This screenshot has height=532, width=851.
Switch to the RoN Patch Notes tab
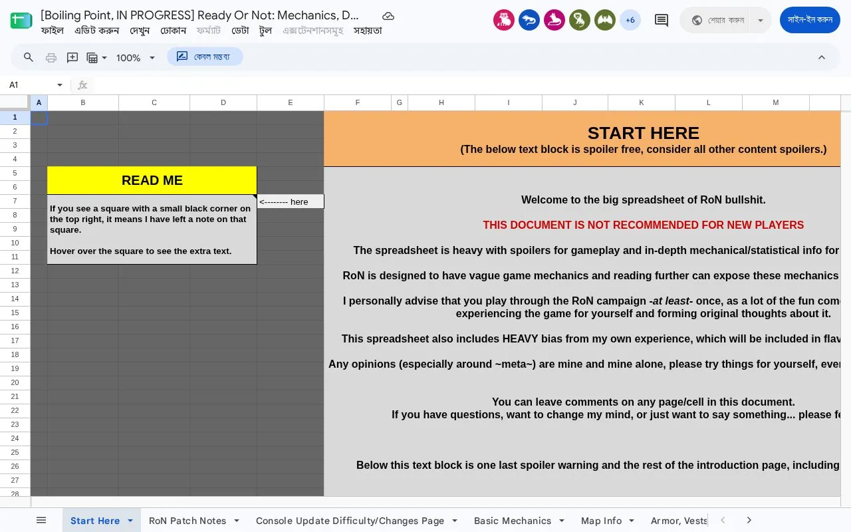pos(187,521)
